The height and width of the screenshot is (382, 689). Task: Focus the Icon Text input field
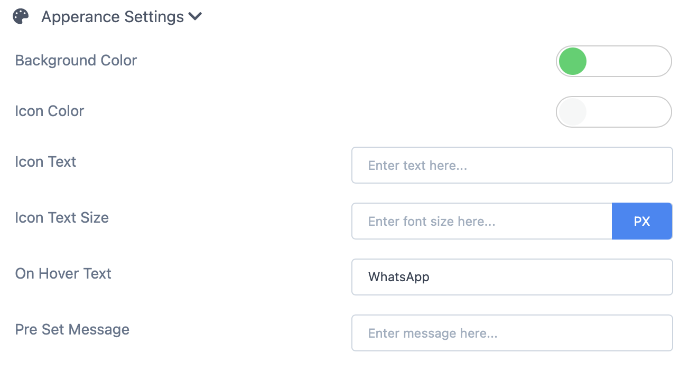[x=511, y=165]
